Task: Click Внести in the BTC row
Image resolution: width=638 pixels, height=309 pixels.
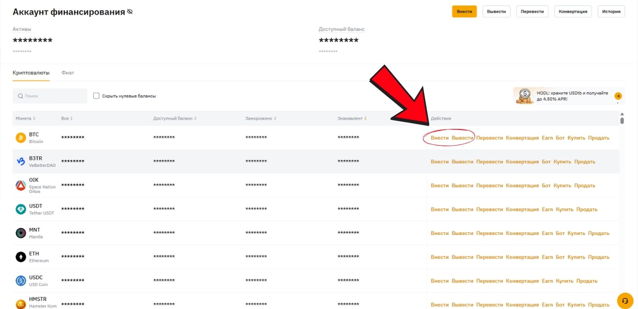Action: [440, 138]
